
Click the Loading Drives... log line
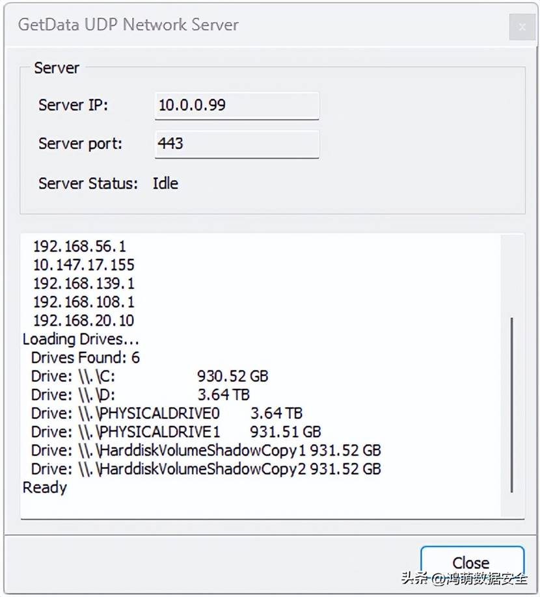pyautogui.click(x=81, y=339)
